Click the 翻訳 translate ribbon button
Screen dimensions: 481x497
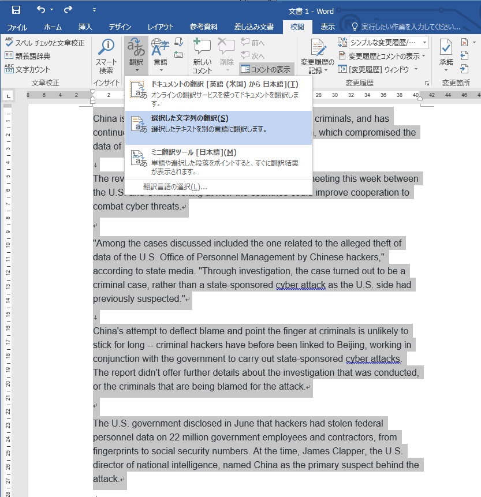136,55
